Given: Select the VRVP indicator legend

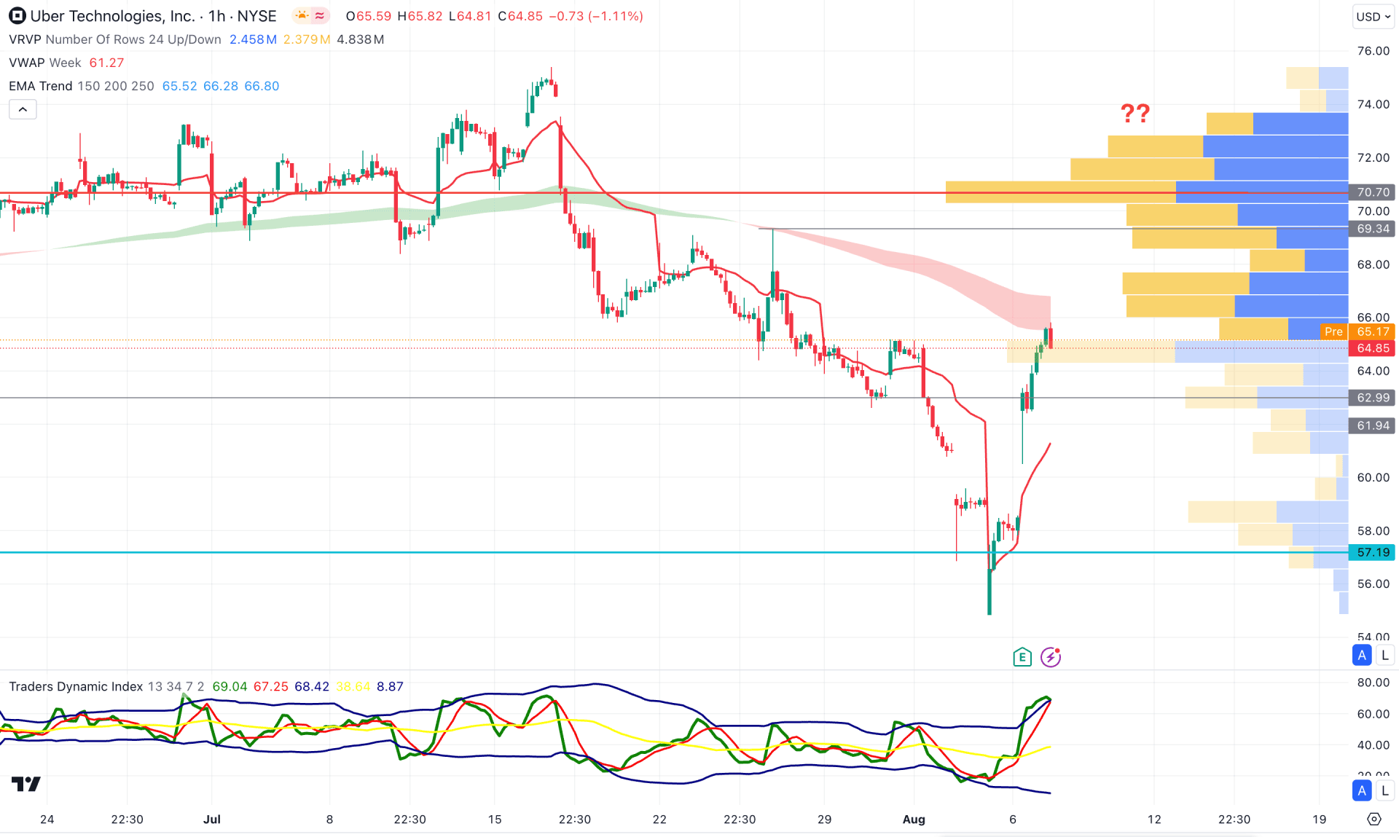Looking at the screenshot, I should 114,39.
